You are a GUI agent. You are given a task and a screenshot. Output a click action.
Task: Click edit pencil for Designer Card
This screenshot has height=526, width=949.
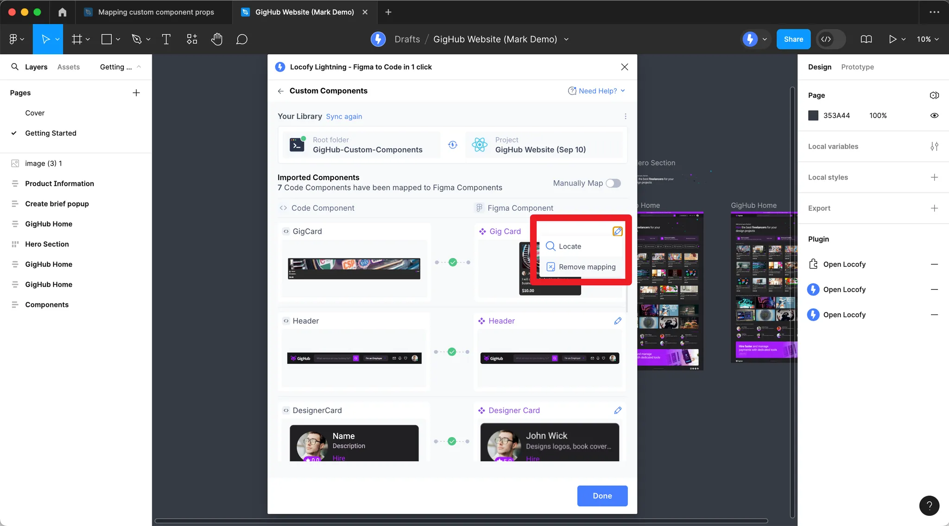(x=617, y=410)
